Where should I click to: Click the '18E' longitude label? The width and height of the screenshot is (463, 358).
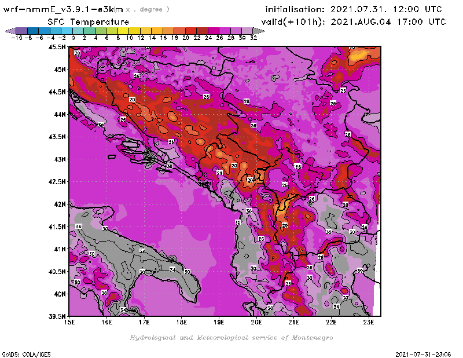click(x=182, y=322)
